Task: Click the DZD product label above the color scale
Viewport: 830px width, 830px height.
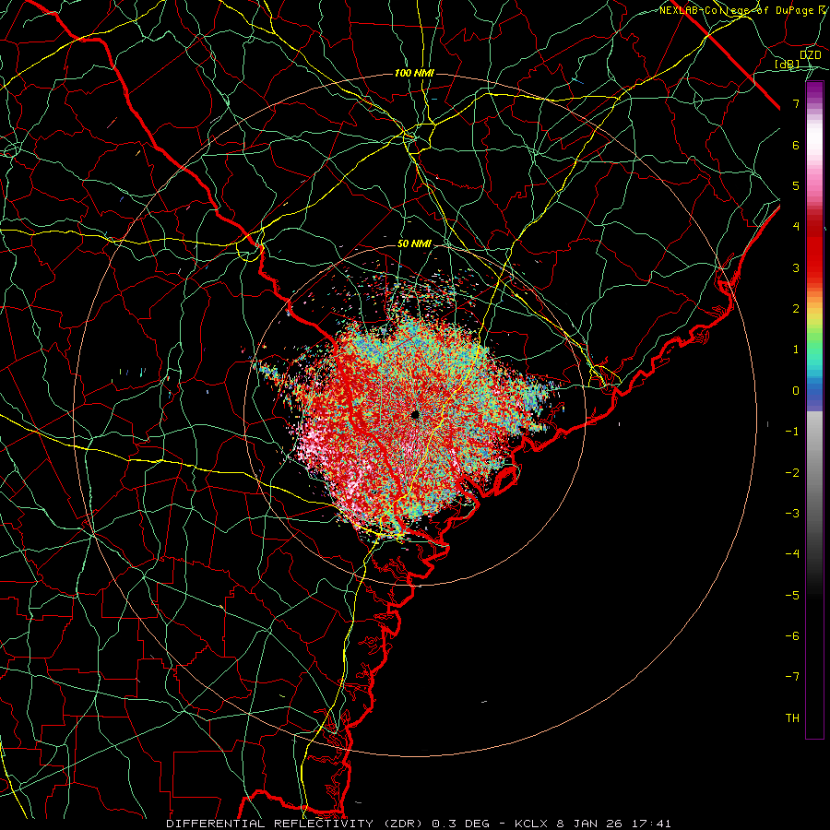Action: pyautogui.click(x=810, y=55)
